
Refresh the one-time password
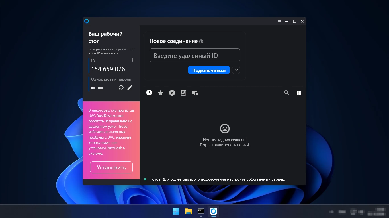point(121,87)
